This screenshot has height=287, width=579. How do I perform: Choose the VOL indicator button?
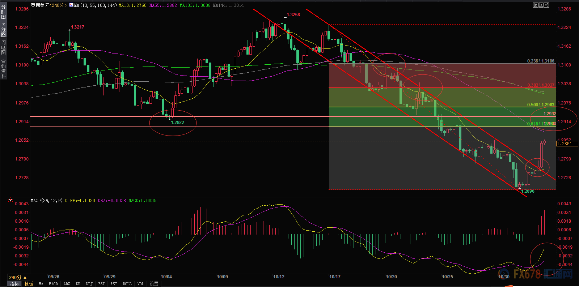[x=140, y=284]
